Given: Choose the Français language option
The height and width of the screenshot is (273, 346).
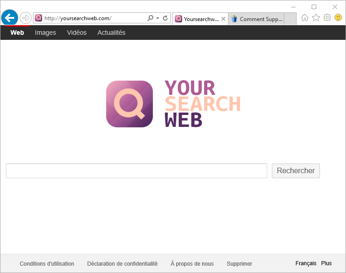Looking at the screenshot, I should point(306,263).
